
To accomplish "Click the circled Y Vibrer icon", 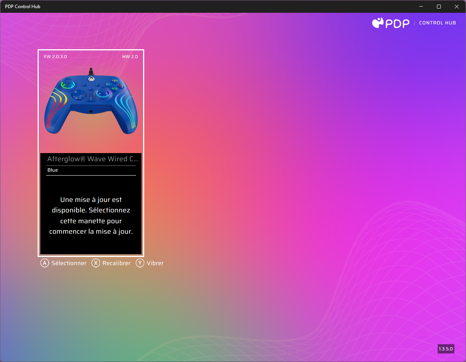I will coord(139,263).
